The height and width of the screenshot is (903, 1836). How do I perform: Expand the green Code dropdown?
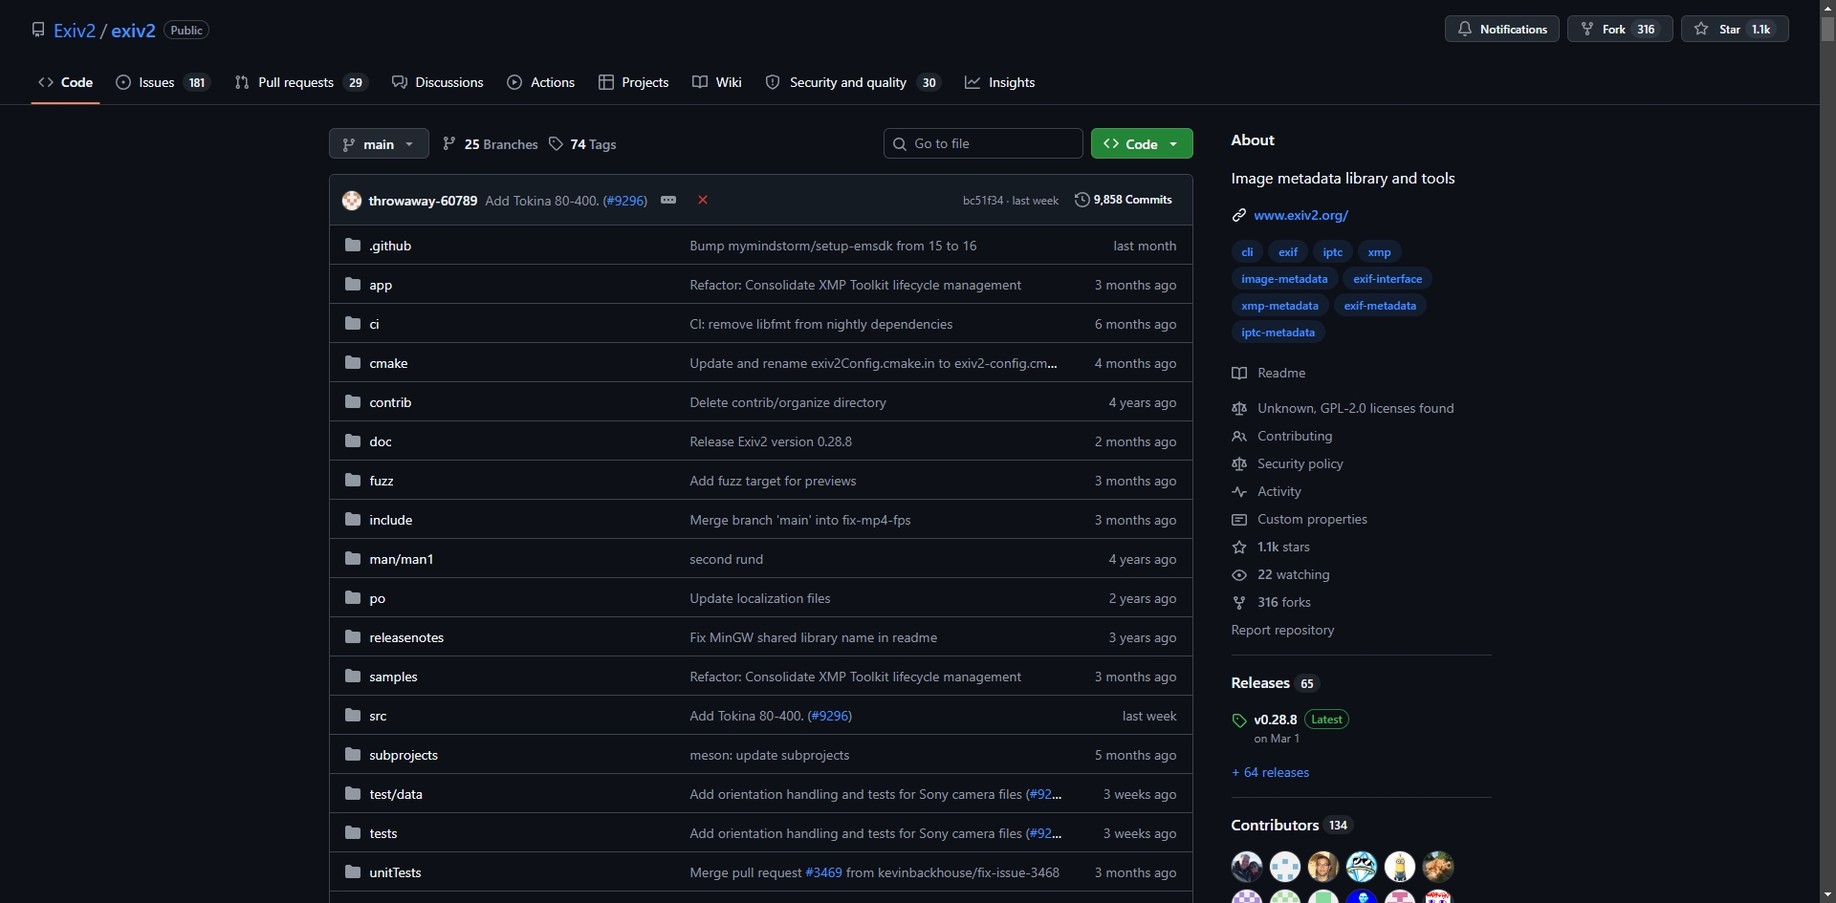coord(1142,144)
